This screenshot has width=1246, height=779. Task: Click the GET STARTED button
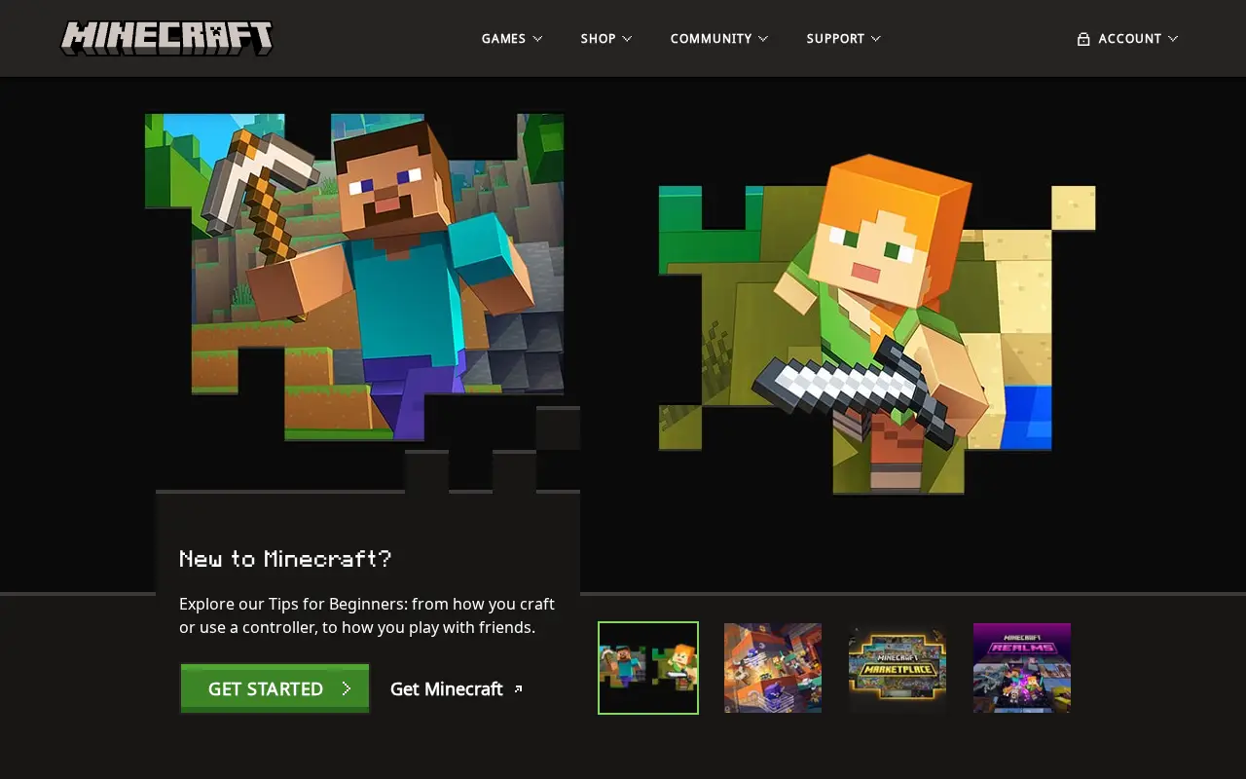click(275, 688)
